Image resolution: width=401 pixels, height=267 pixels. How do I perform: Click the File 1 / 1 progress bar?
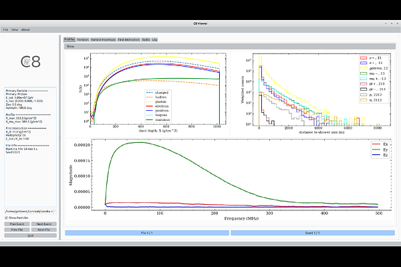[147, 233]
